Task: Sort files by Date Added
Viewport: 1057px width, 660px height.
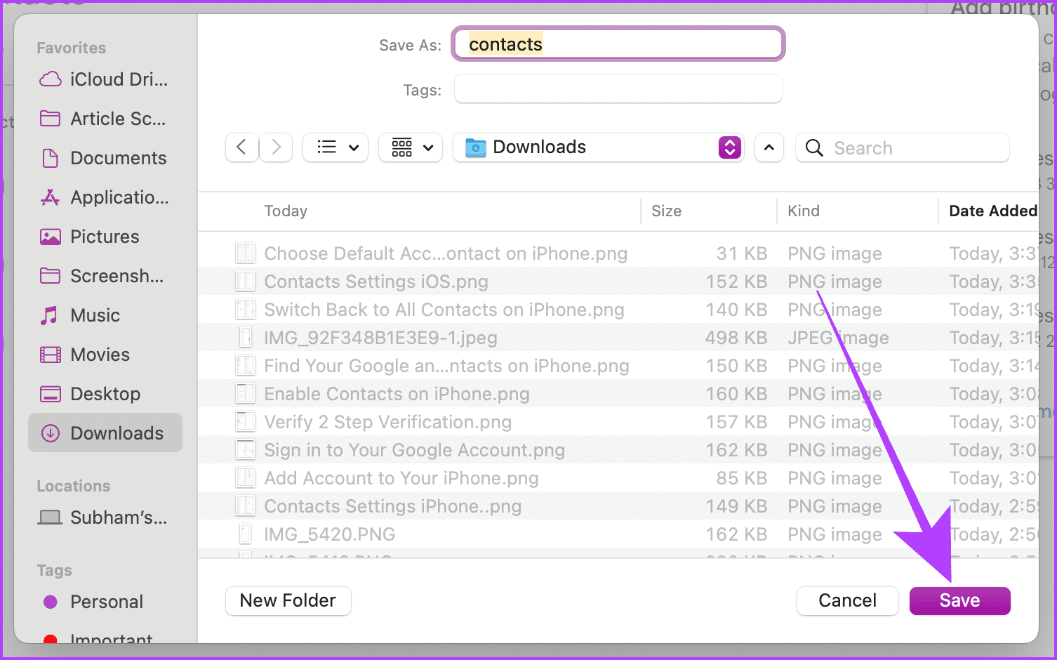Action: pyautogui.click(x=992, y=211)
